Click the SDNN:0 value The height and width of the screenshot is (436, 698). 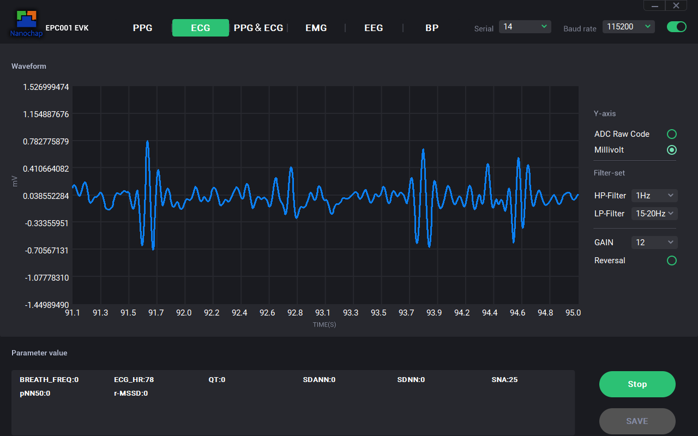click(x=411, y=380)
